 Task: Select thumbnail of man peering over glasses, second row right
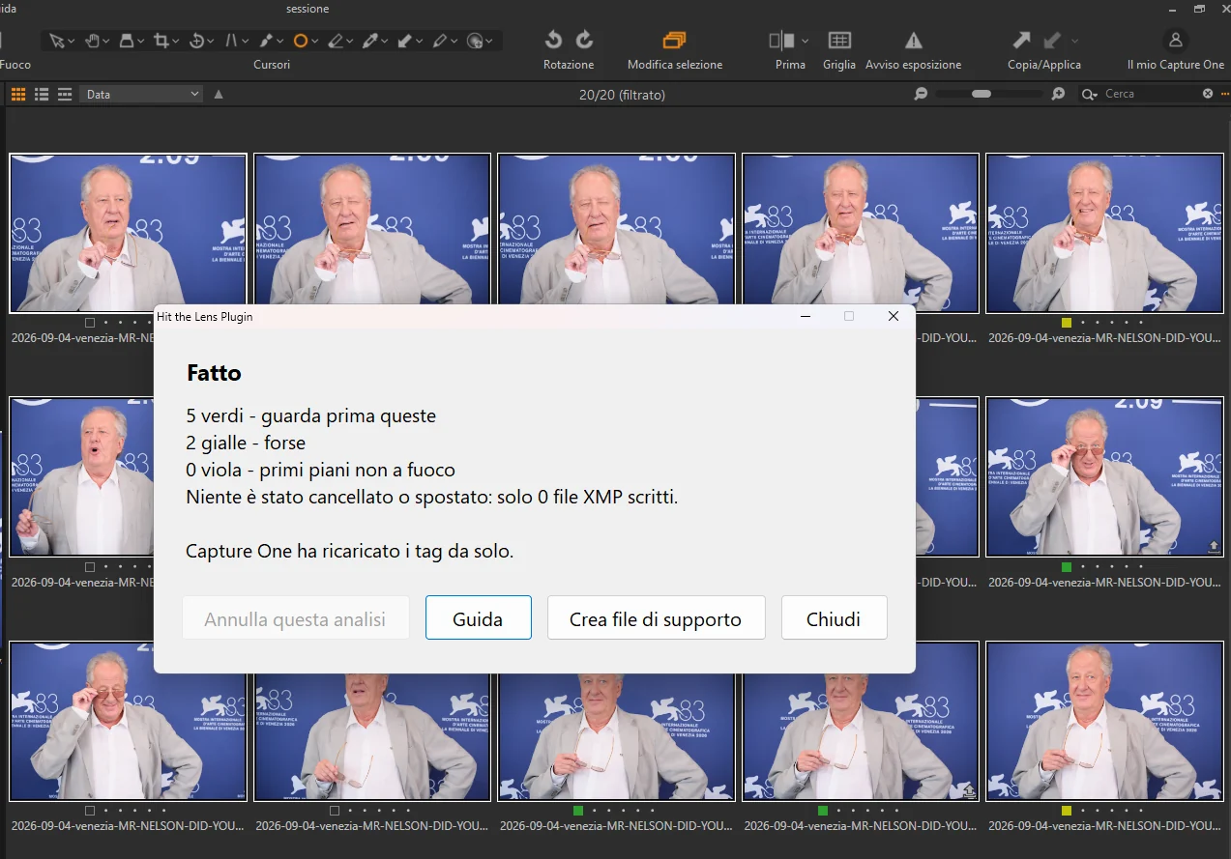click(1104, 476)
